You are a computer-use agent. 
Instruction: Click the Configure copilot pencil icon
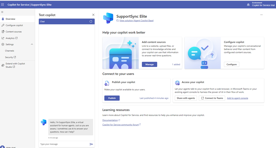[3, 25]
